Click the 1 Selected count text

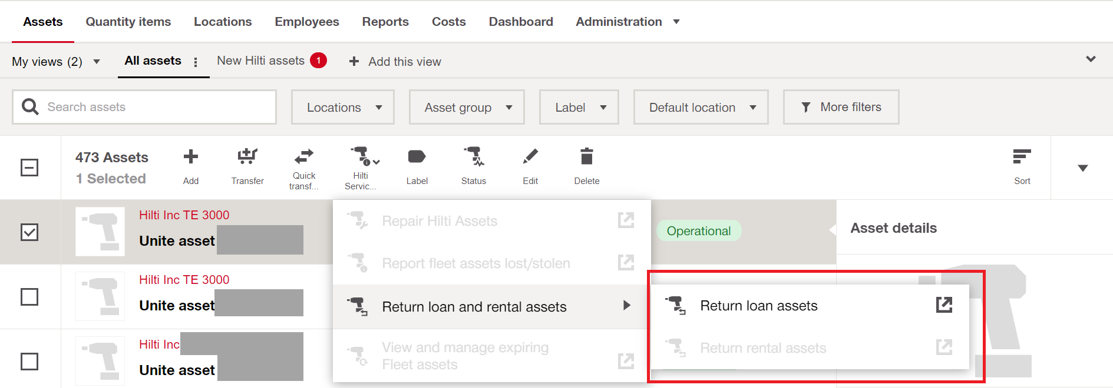111,179
